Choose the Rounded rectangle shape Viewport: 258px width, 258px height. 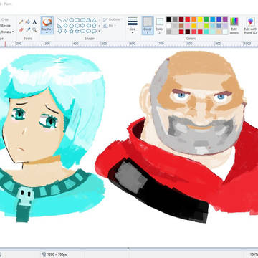coord(82,20)
